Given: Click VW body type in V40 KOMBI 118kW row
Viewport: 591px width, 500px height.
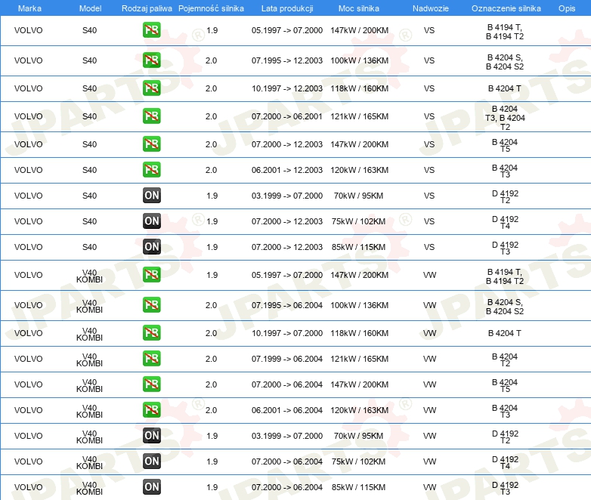Looking at the screenshot, I should point(430,333).
